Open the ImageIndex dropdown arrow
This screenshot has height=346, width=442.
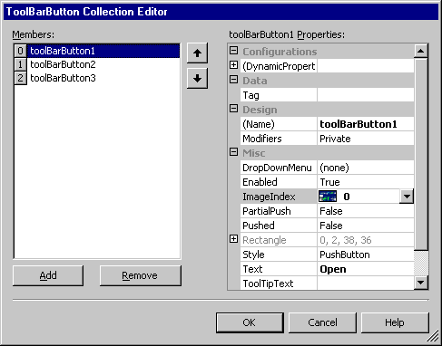[x=407, y=197]
